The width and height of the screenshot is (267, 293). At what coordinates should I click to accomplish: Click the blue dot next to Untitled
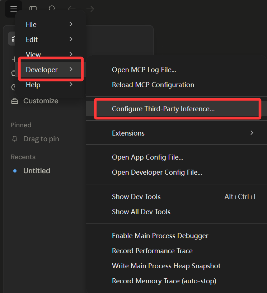click(x=15, y=171)
